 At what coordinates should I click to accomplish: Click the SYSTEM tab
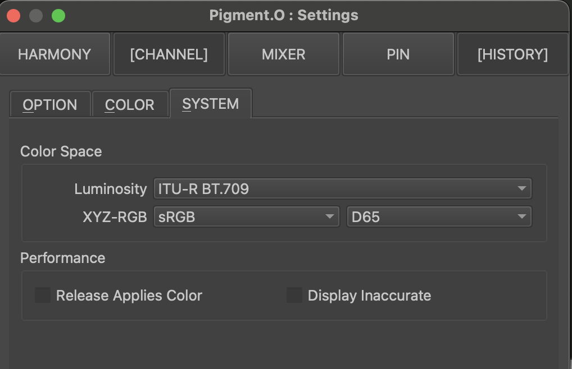[211, 104]
